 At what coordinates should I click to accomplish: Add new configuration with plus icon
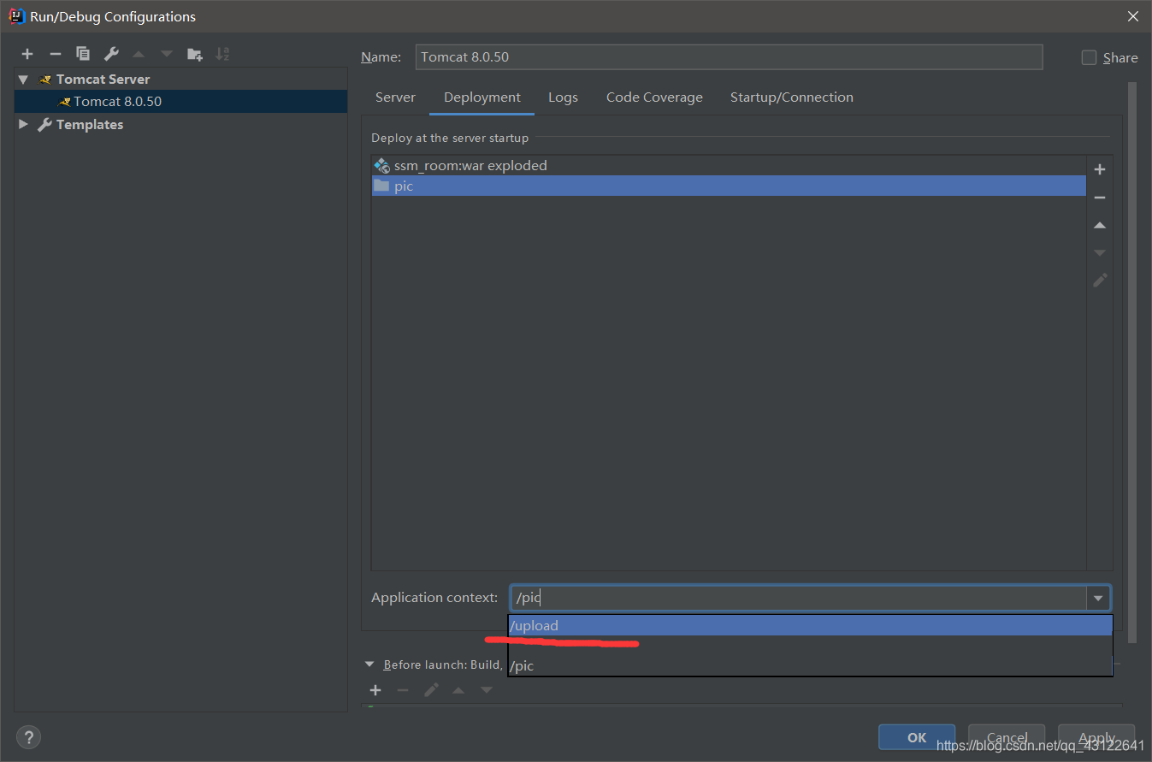(x=27, y=54)
